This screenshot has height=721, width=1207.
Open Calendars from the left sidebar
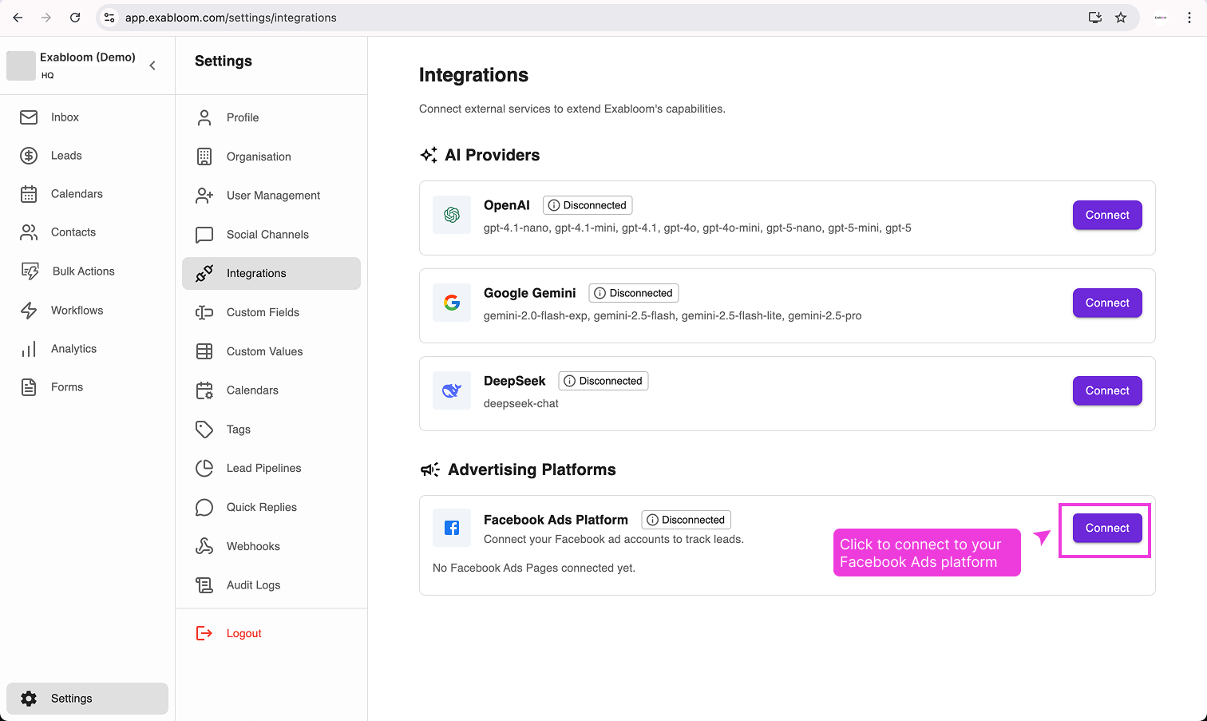tap(77, 193)
